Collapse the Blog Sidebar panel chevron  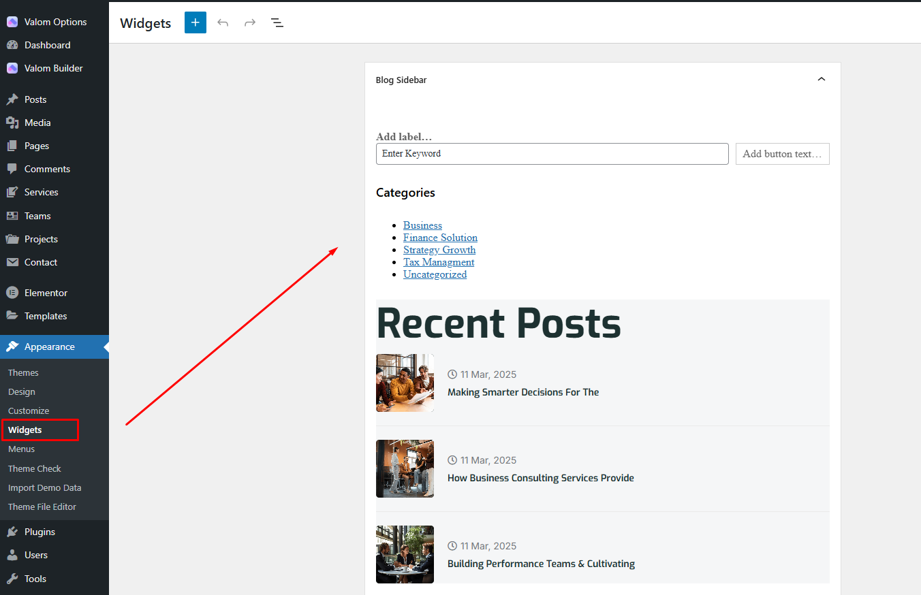[821, 80]
